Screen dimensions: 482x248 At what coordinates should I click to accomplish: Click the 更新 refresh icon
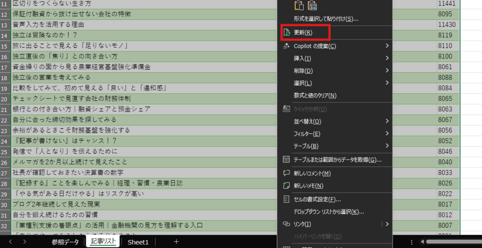tap(286, 33)
